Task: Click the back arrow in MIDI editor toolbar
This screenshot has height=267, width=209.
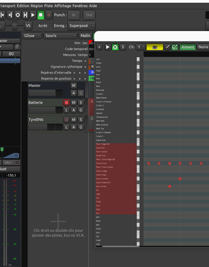Action: [x=99, y=47]
